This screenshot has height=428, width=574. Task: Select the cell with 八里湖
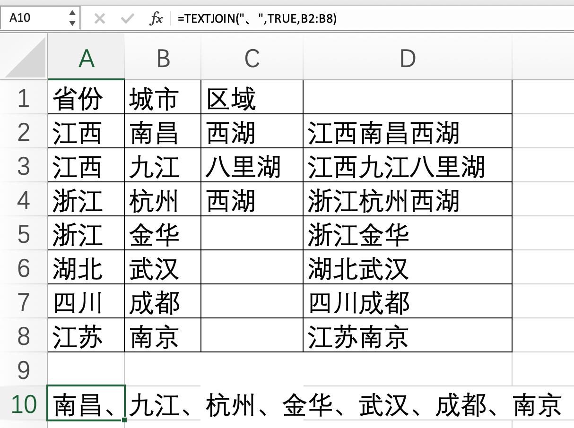coord(252,166)
